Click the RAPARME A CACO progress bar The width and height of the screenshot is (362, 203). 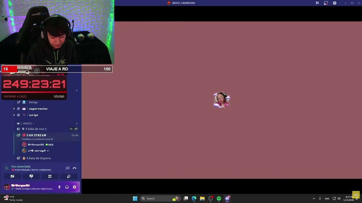point(34,96)
